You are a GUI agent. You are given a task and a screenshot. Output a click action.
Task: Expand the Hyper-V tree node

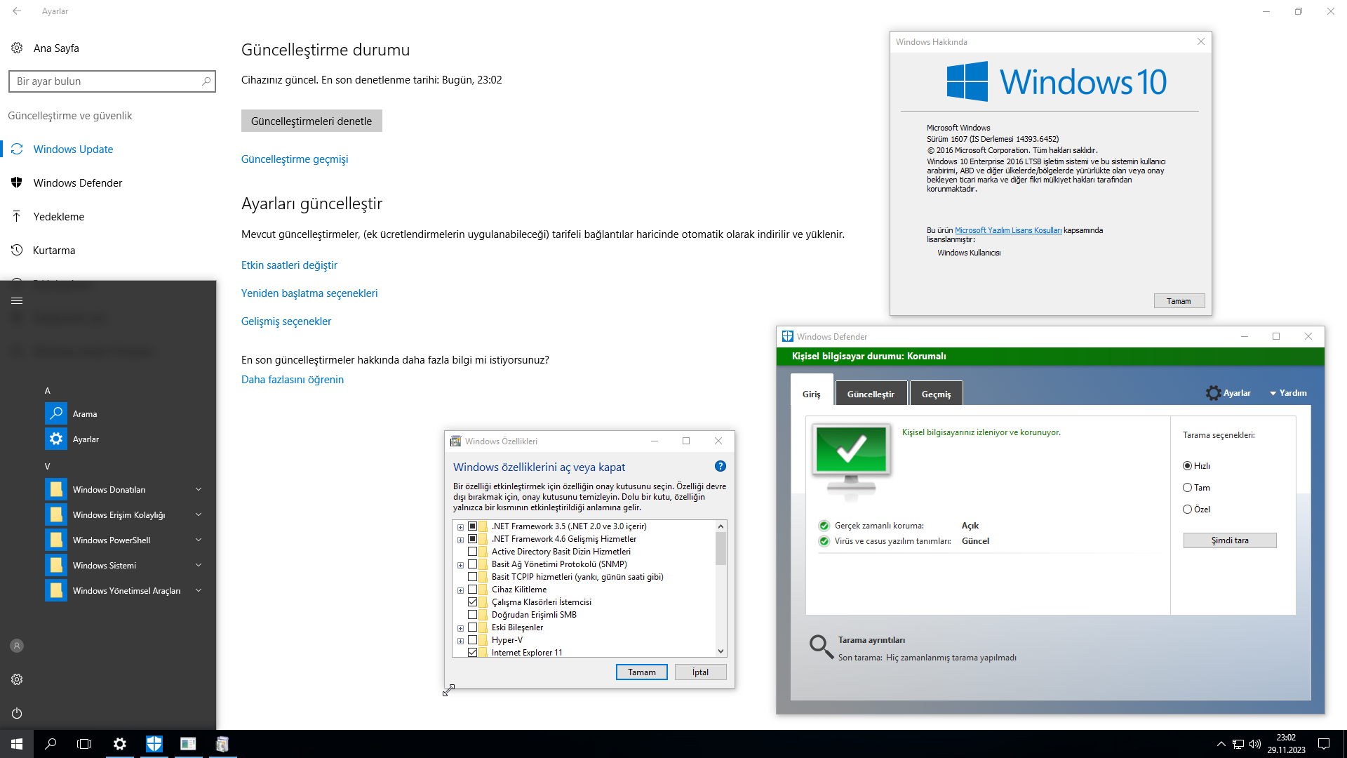[x=460, y=641]
